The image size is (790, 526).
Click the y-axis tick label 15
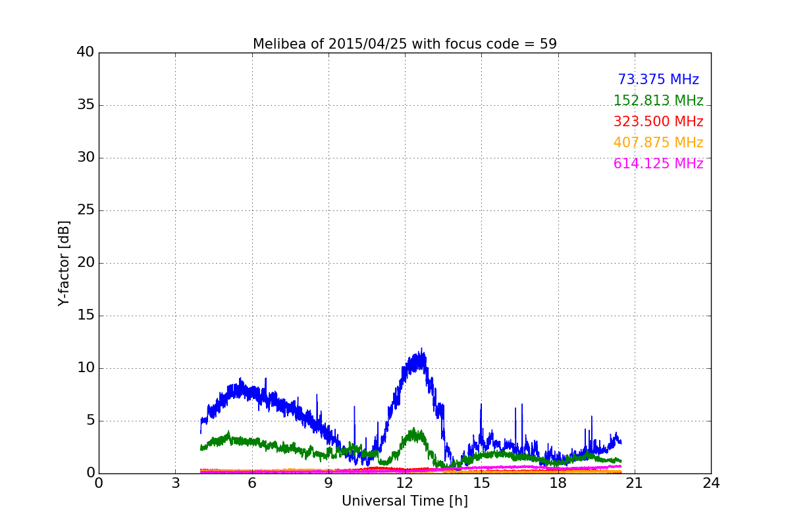coord(86,315)
